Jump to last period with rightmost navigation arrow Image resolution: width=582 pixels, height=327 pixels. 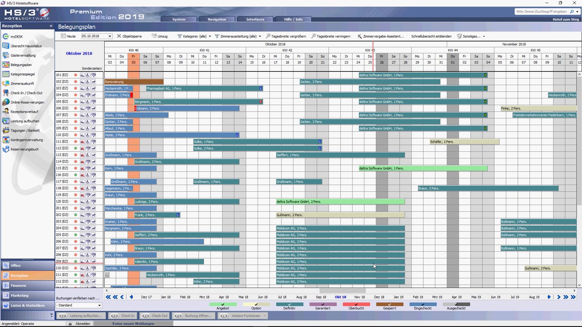coord(573,297)
